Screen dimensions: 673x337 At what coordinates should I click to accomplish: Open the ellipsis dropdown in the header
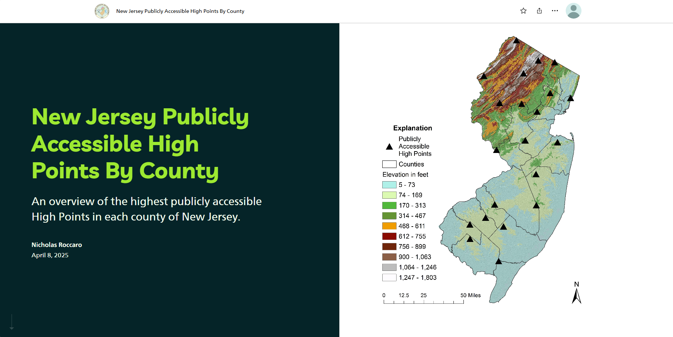pyautogui.click(x=555, y=11)
